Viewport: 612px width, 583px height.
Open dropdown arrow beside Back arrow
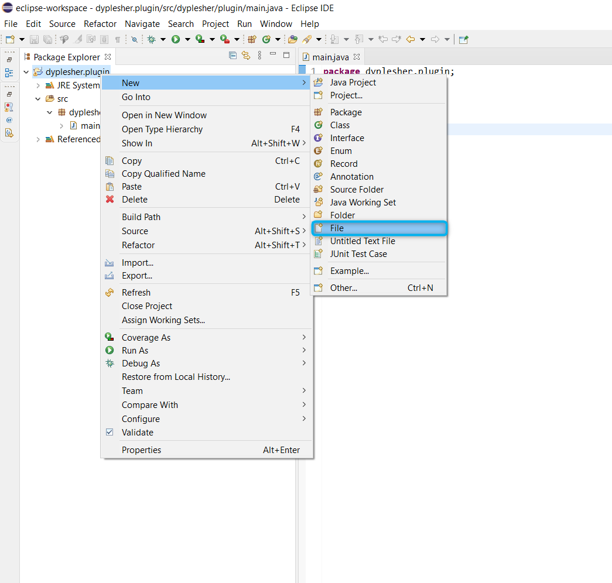click(422, 39)
